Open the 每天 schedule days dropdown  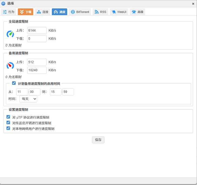click(28, 99)
